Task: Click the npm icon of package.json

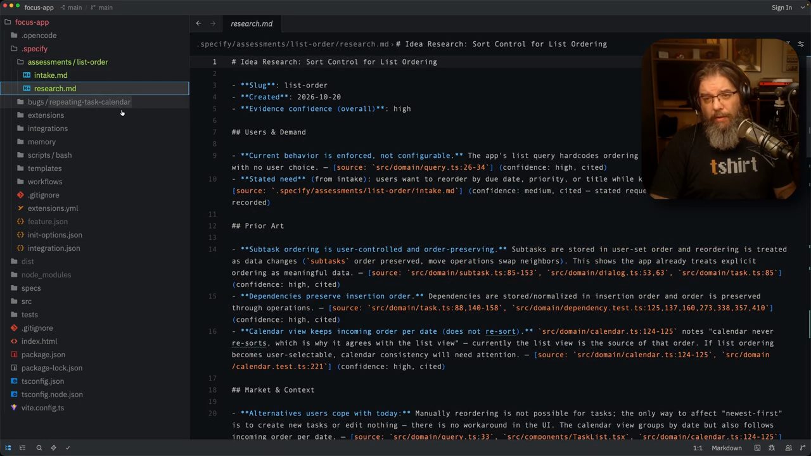Action: coord(14,355)
